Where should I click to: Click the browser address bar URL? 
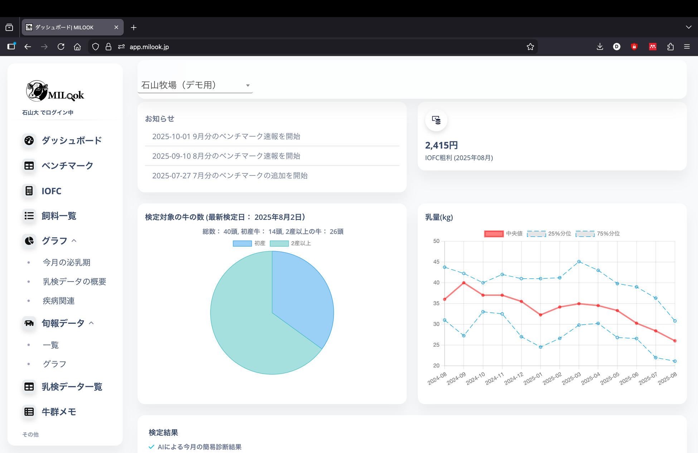[149, 47]
